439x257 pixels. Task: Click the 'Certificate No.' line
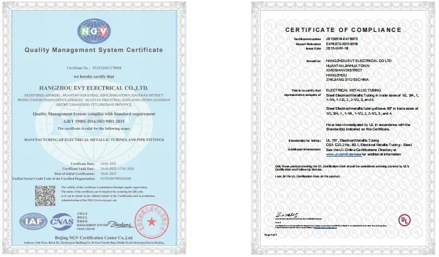tap(94, 68)
